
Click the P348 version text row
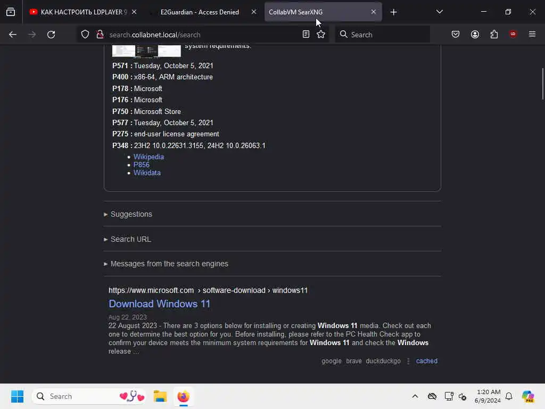189,146
